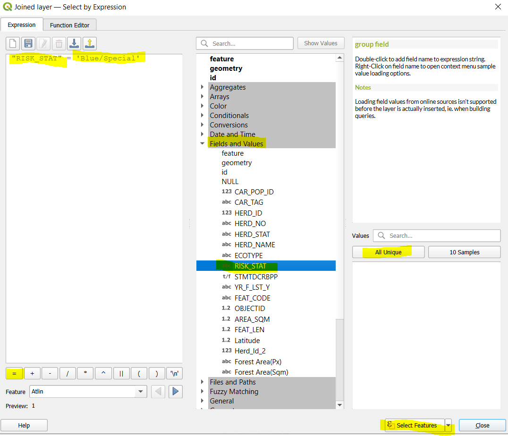Insert the string concatenation || operator
Viewport: 508px width, 436px height.
point(121,373)
